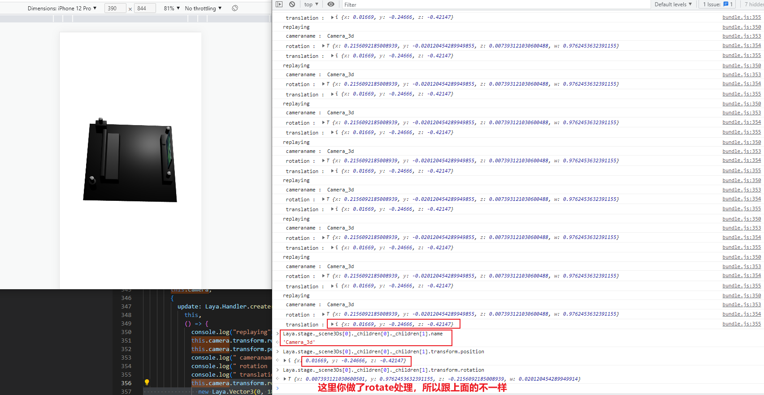Click the blue issue message icon
This screenshot has width=764, height=395.
coord(726,4)
